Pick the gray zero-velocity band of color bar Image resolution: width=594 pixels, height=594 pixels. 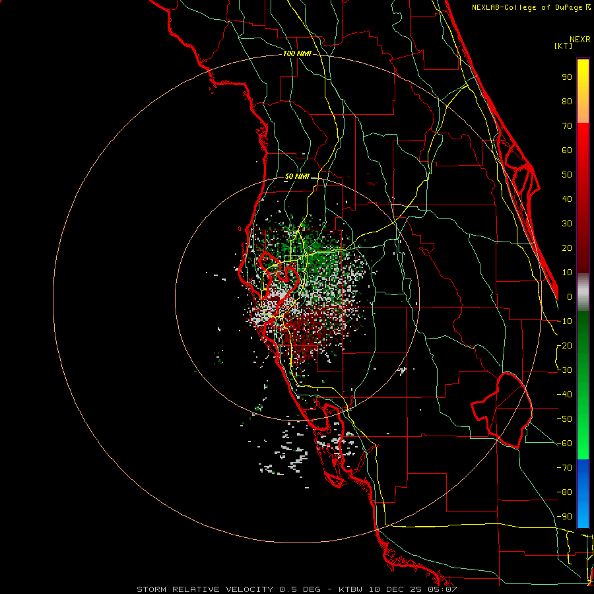[583, 292]
